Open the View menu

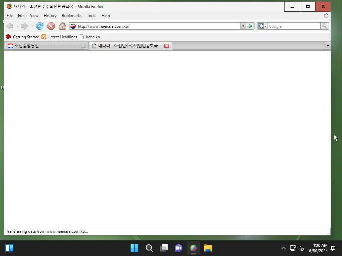pos(34,16)
